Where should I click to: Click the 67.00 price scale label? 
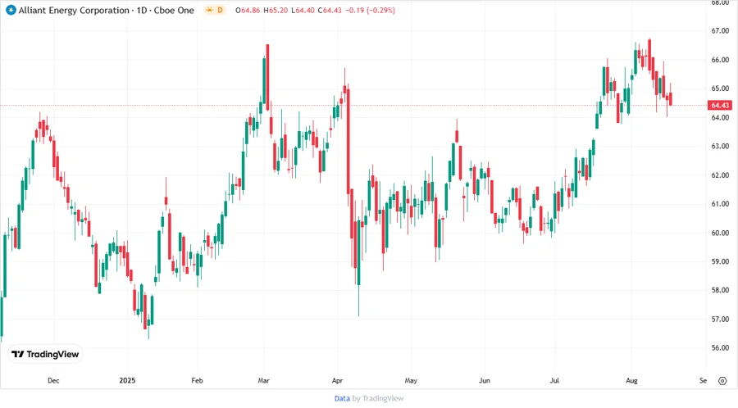(721, 31)
